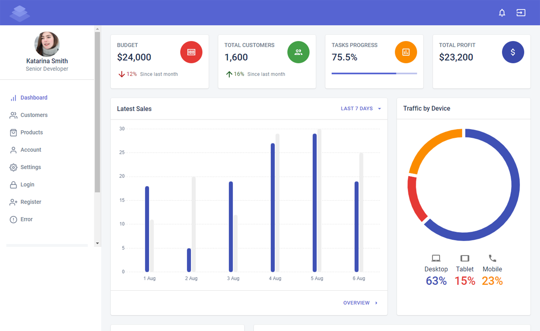Click the Customers sidebar icon
This screenshot has height=331, width=540.
[x=13, y=115]
